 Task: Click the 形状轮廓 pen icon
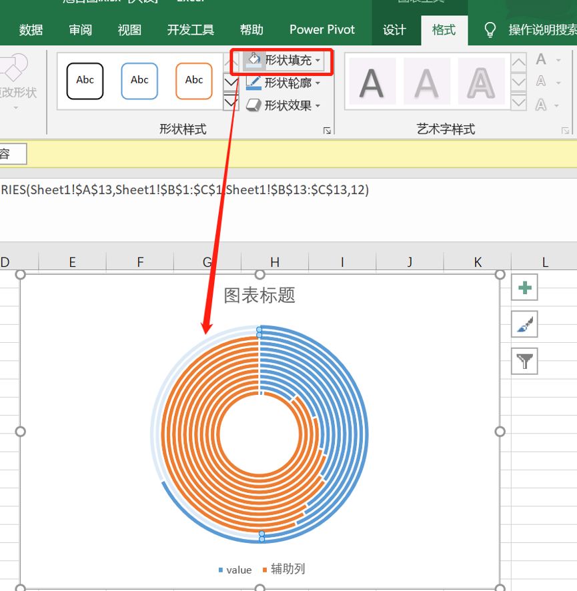(x=253, y=83)
